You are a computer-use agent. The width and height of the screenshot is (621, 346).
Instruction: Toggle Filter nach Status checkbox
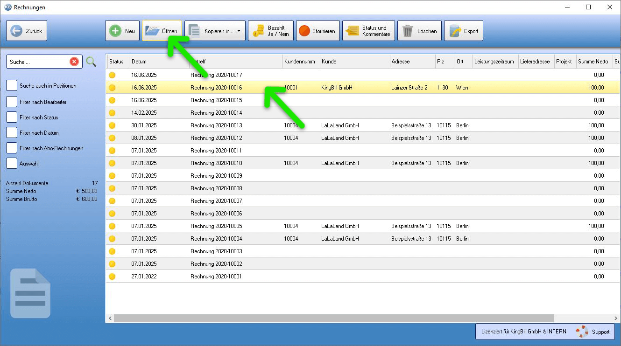pos(12,118)
